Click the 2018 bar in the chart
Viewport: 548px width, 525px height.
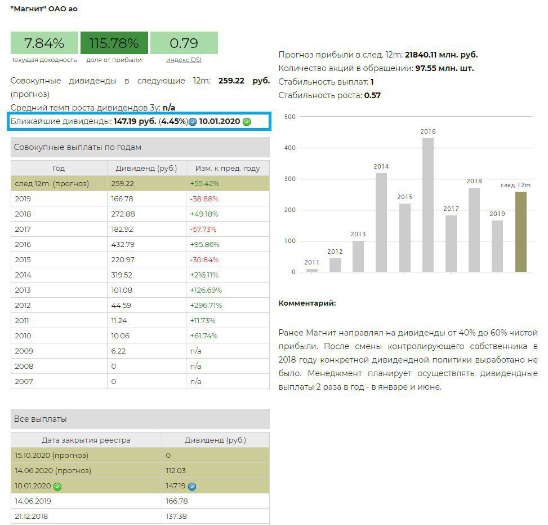pyautogui.click(x=474, y=230)
